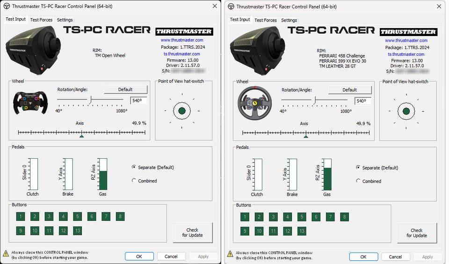
Task: Click button indicator 11 in left window
Action: pos(49,230)
